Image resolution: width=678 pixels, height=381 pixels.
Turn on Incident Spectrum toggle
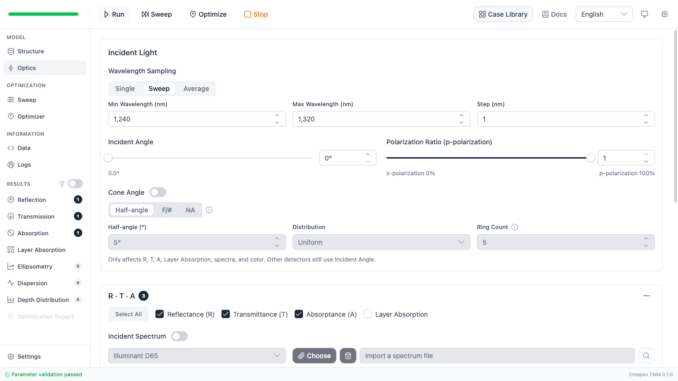click(180, 336)
